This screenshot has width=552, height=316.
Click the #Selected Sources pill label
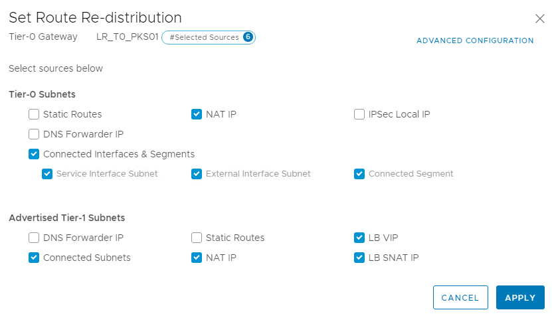click(x=204, y=37)
